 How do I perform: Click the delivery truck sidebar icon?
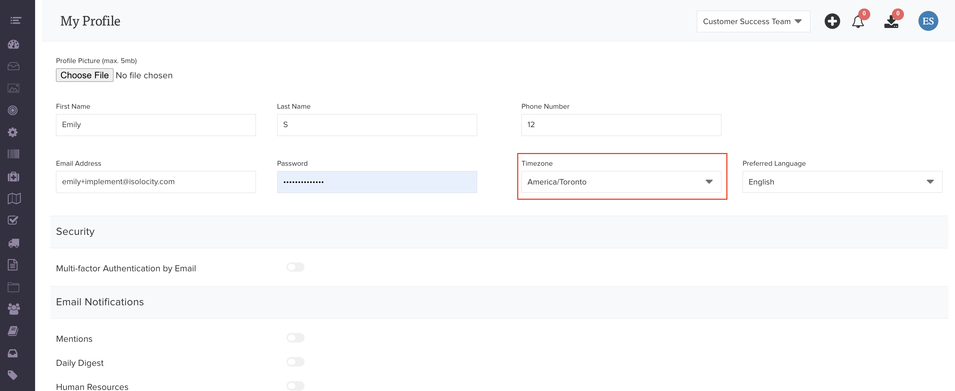point(13,243)
